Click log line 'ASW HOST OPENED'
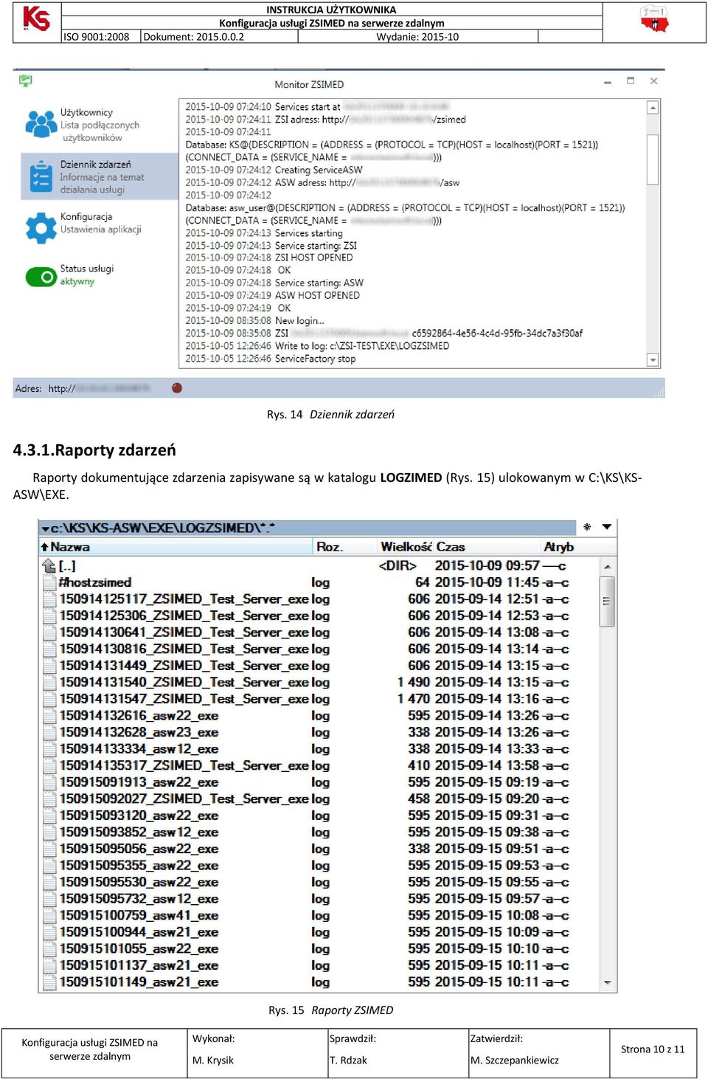708x1079 pixels. coord(317,295)
